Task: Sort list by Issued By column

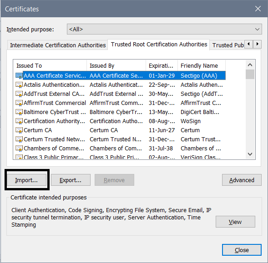Action: (x=116, y=65)
